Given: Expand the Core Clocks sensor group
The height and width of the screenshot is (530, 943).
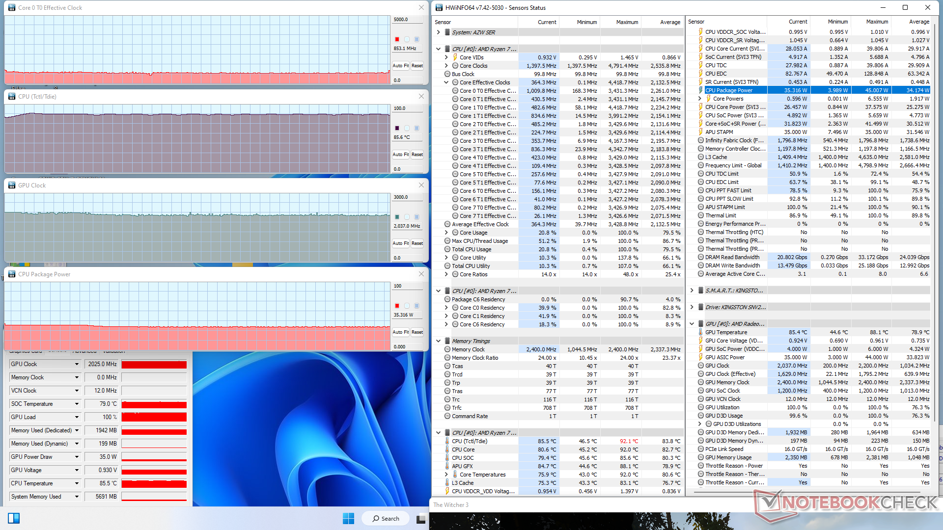Looking at the screenshot, I should (x=446, y=66).
